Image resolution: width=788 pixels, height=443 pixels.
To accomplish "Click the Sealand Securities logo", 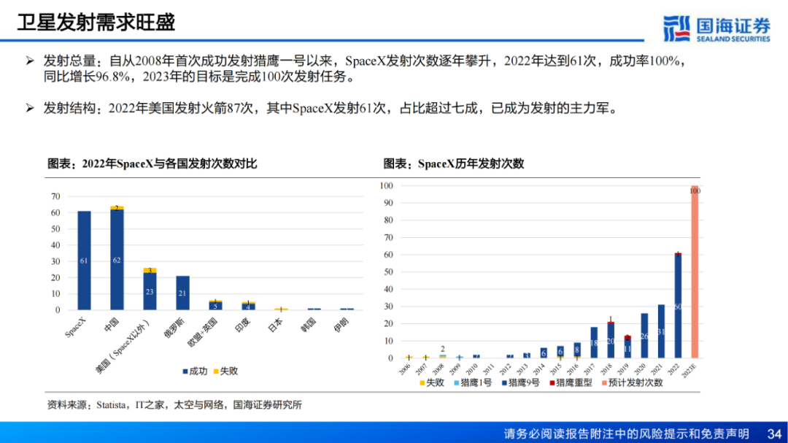I will pos(716,28).
